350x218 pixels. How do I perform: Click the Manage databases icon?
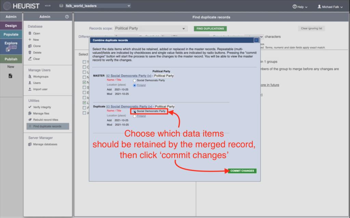30,144
